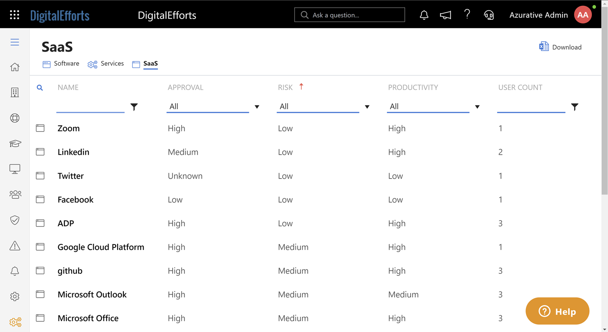
Task: Click the question mark help icon
Action: point(467,14)
